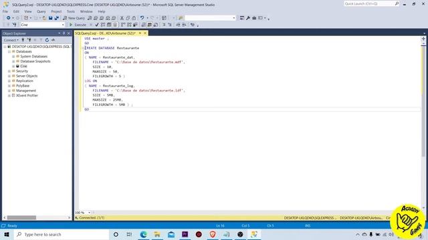428x240 pixels.
Task: Click the Save file icon
Action: click(x=51, y=18)
